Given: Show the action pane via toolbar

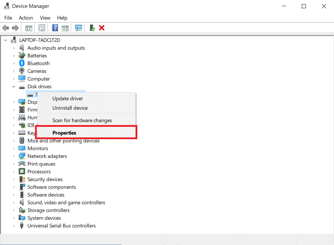Looking at the screenshot, I should point(65,28).
